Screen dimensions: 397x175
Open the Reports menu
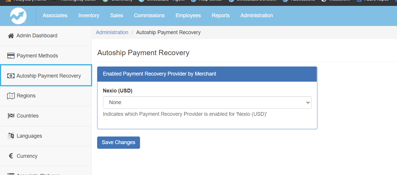(x=221, y=15)
